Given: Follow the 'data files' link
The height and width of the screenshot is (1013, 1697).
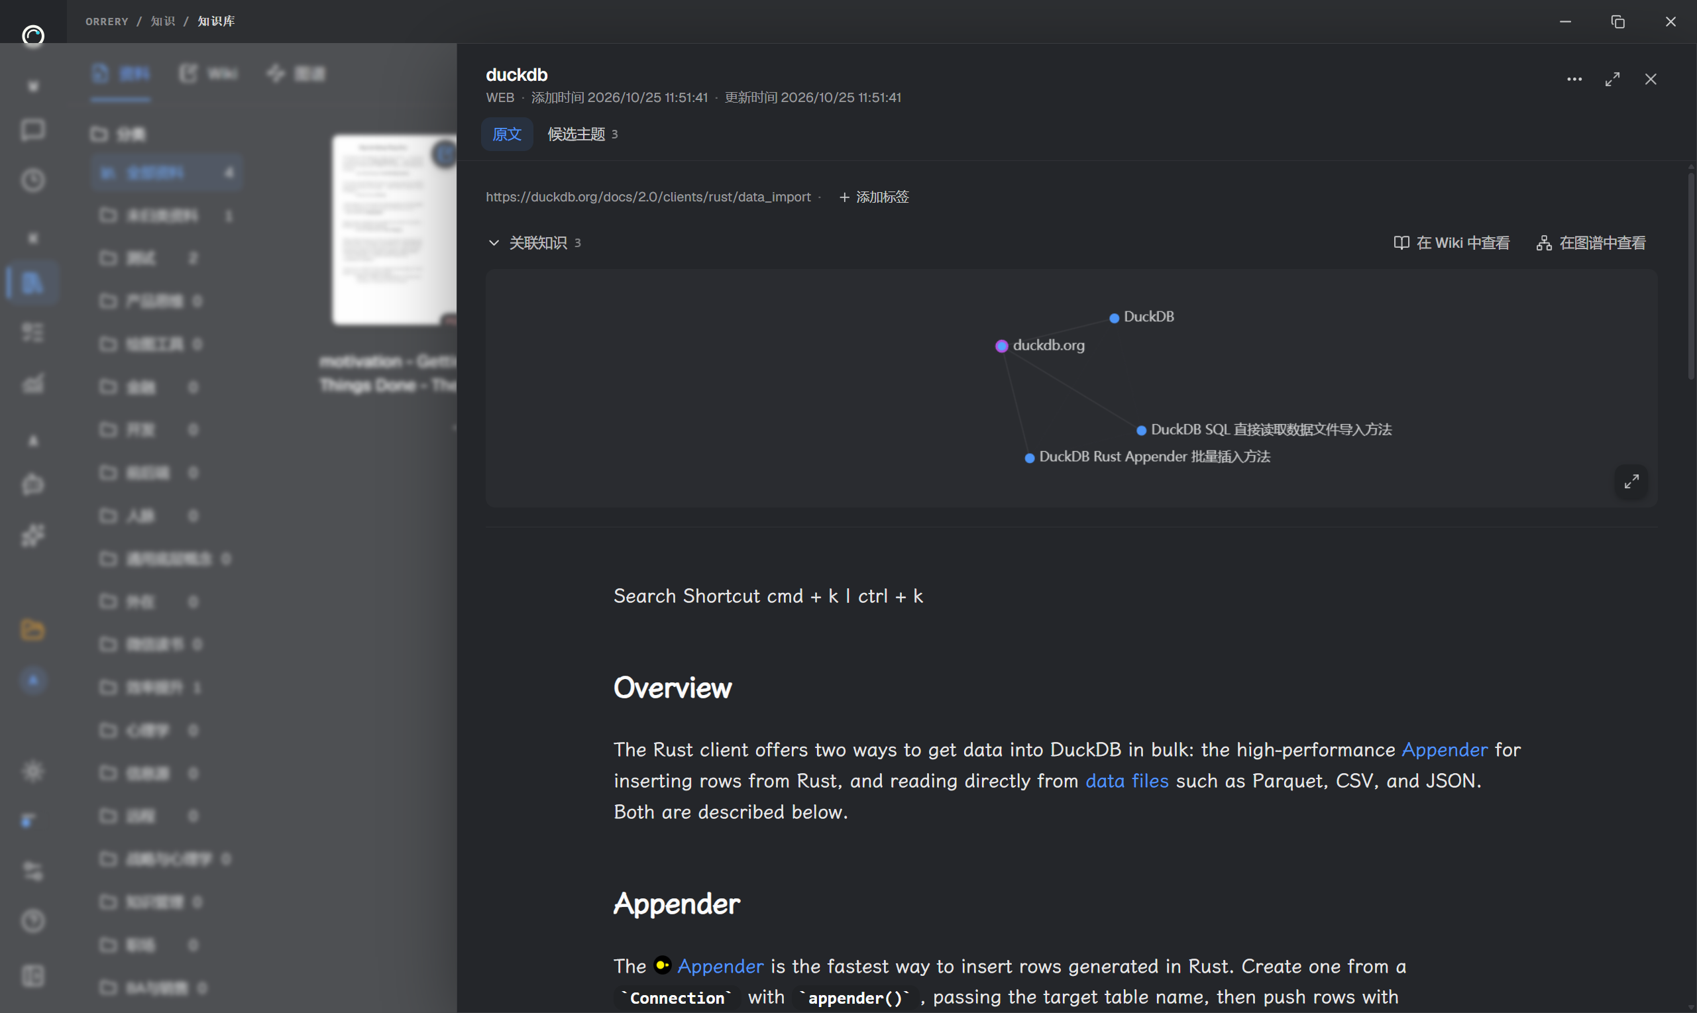Looking at the screenshot, I should (x=1127, y=780).
